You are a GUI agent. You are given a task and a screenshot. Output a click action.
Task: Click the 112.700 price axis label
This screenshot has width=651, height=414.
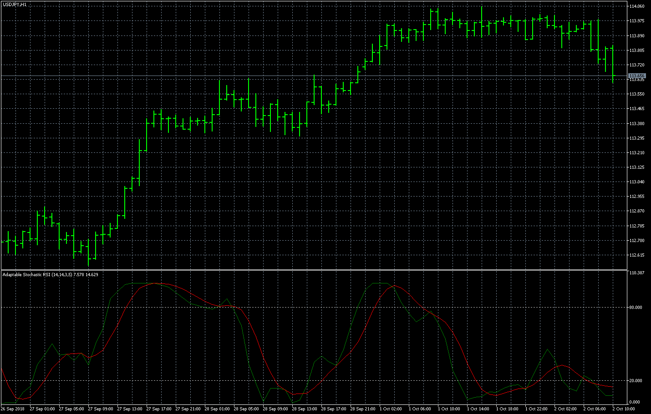pos(637,241)
